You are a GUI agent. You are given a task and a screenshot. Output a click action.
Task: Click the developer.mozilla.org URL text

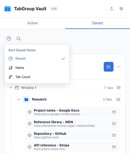pos(64,126)
